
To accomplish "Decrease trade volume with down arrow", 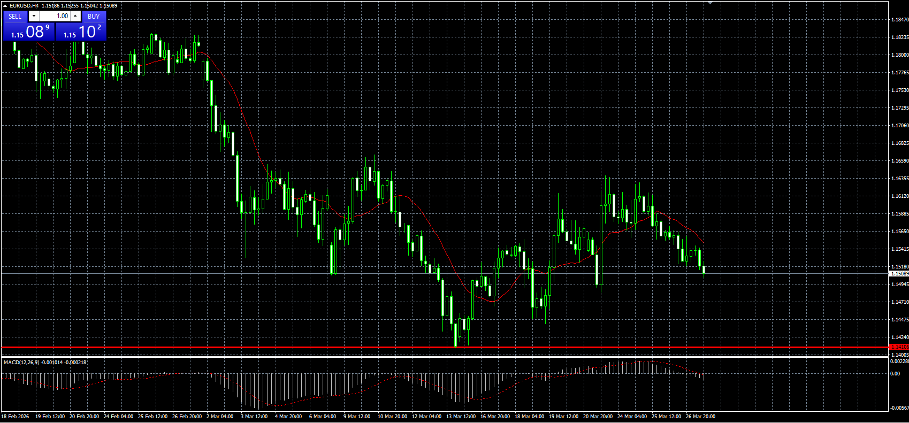I will point(34,16).
